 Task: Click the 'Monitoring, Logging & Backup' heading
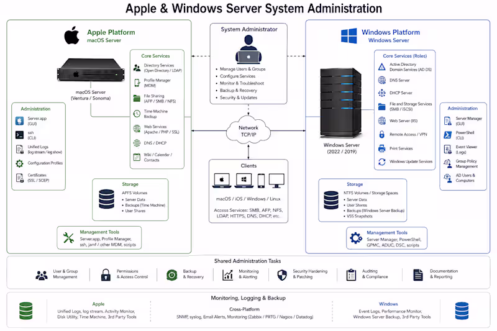pos(248,298)
